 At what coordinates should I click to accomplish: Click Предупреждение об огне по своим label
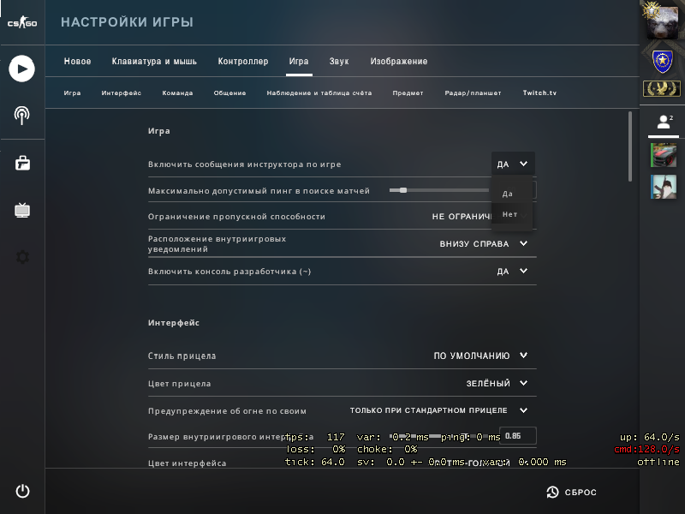coord(227,411)
